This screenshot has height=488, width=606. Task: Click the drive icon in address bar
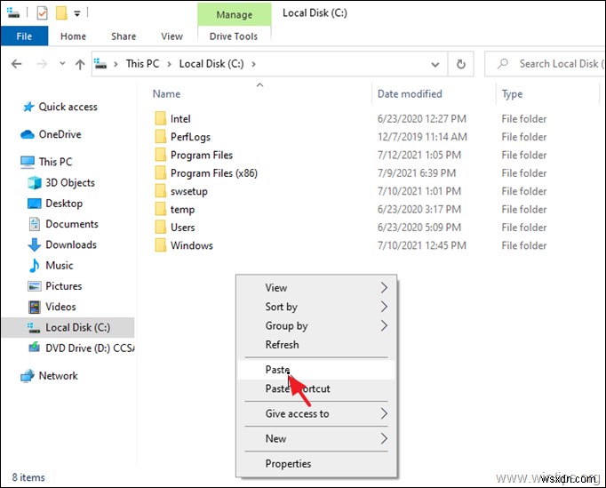tap(101, 63)
